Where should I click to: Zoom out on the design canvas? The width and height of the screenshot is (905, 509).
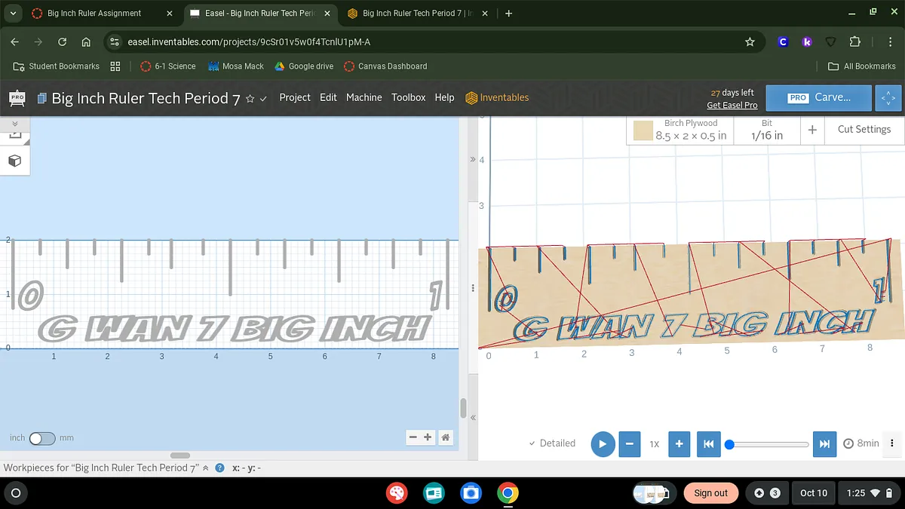pyautogui.click(x=413, y=437)
